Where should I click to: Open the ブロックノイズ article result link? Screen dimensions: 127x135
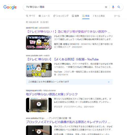click(68, 122)
